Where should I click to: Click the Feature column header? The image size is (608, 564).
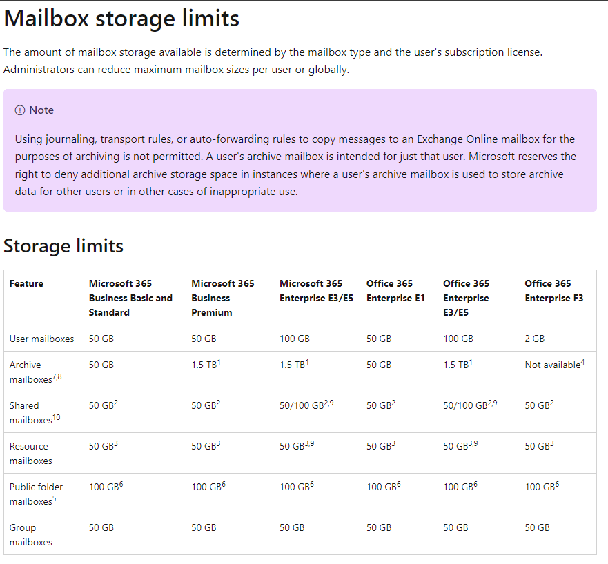click(x=26, y=283)
